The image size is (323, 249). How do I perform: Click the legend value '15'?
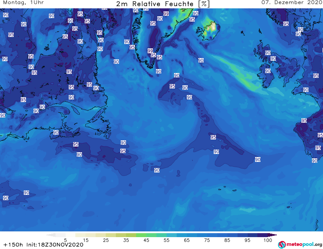point(85,240)
